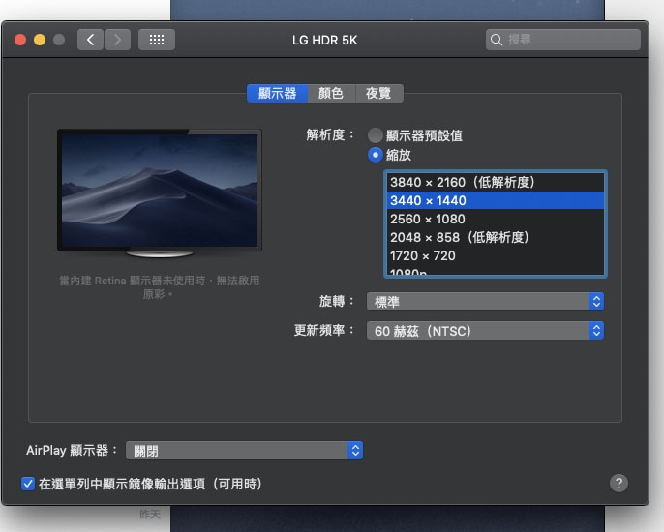Open the 更新頻率 dropdown showing 60 赫茲
Viewport: 664px width, 532px height.
pos(485,331)
